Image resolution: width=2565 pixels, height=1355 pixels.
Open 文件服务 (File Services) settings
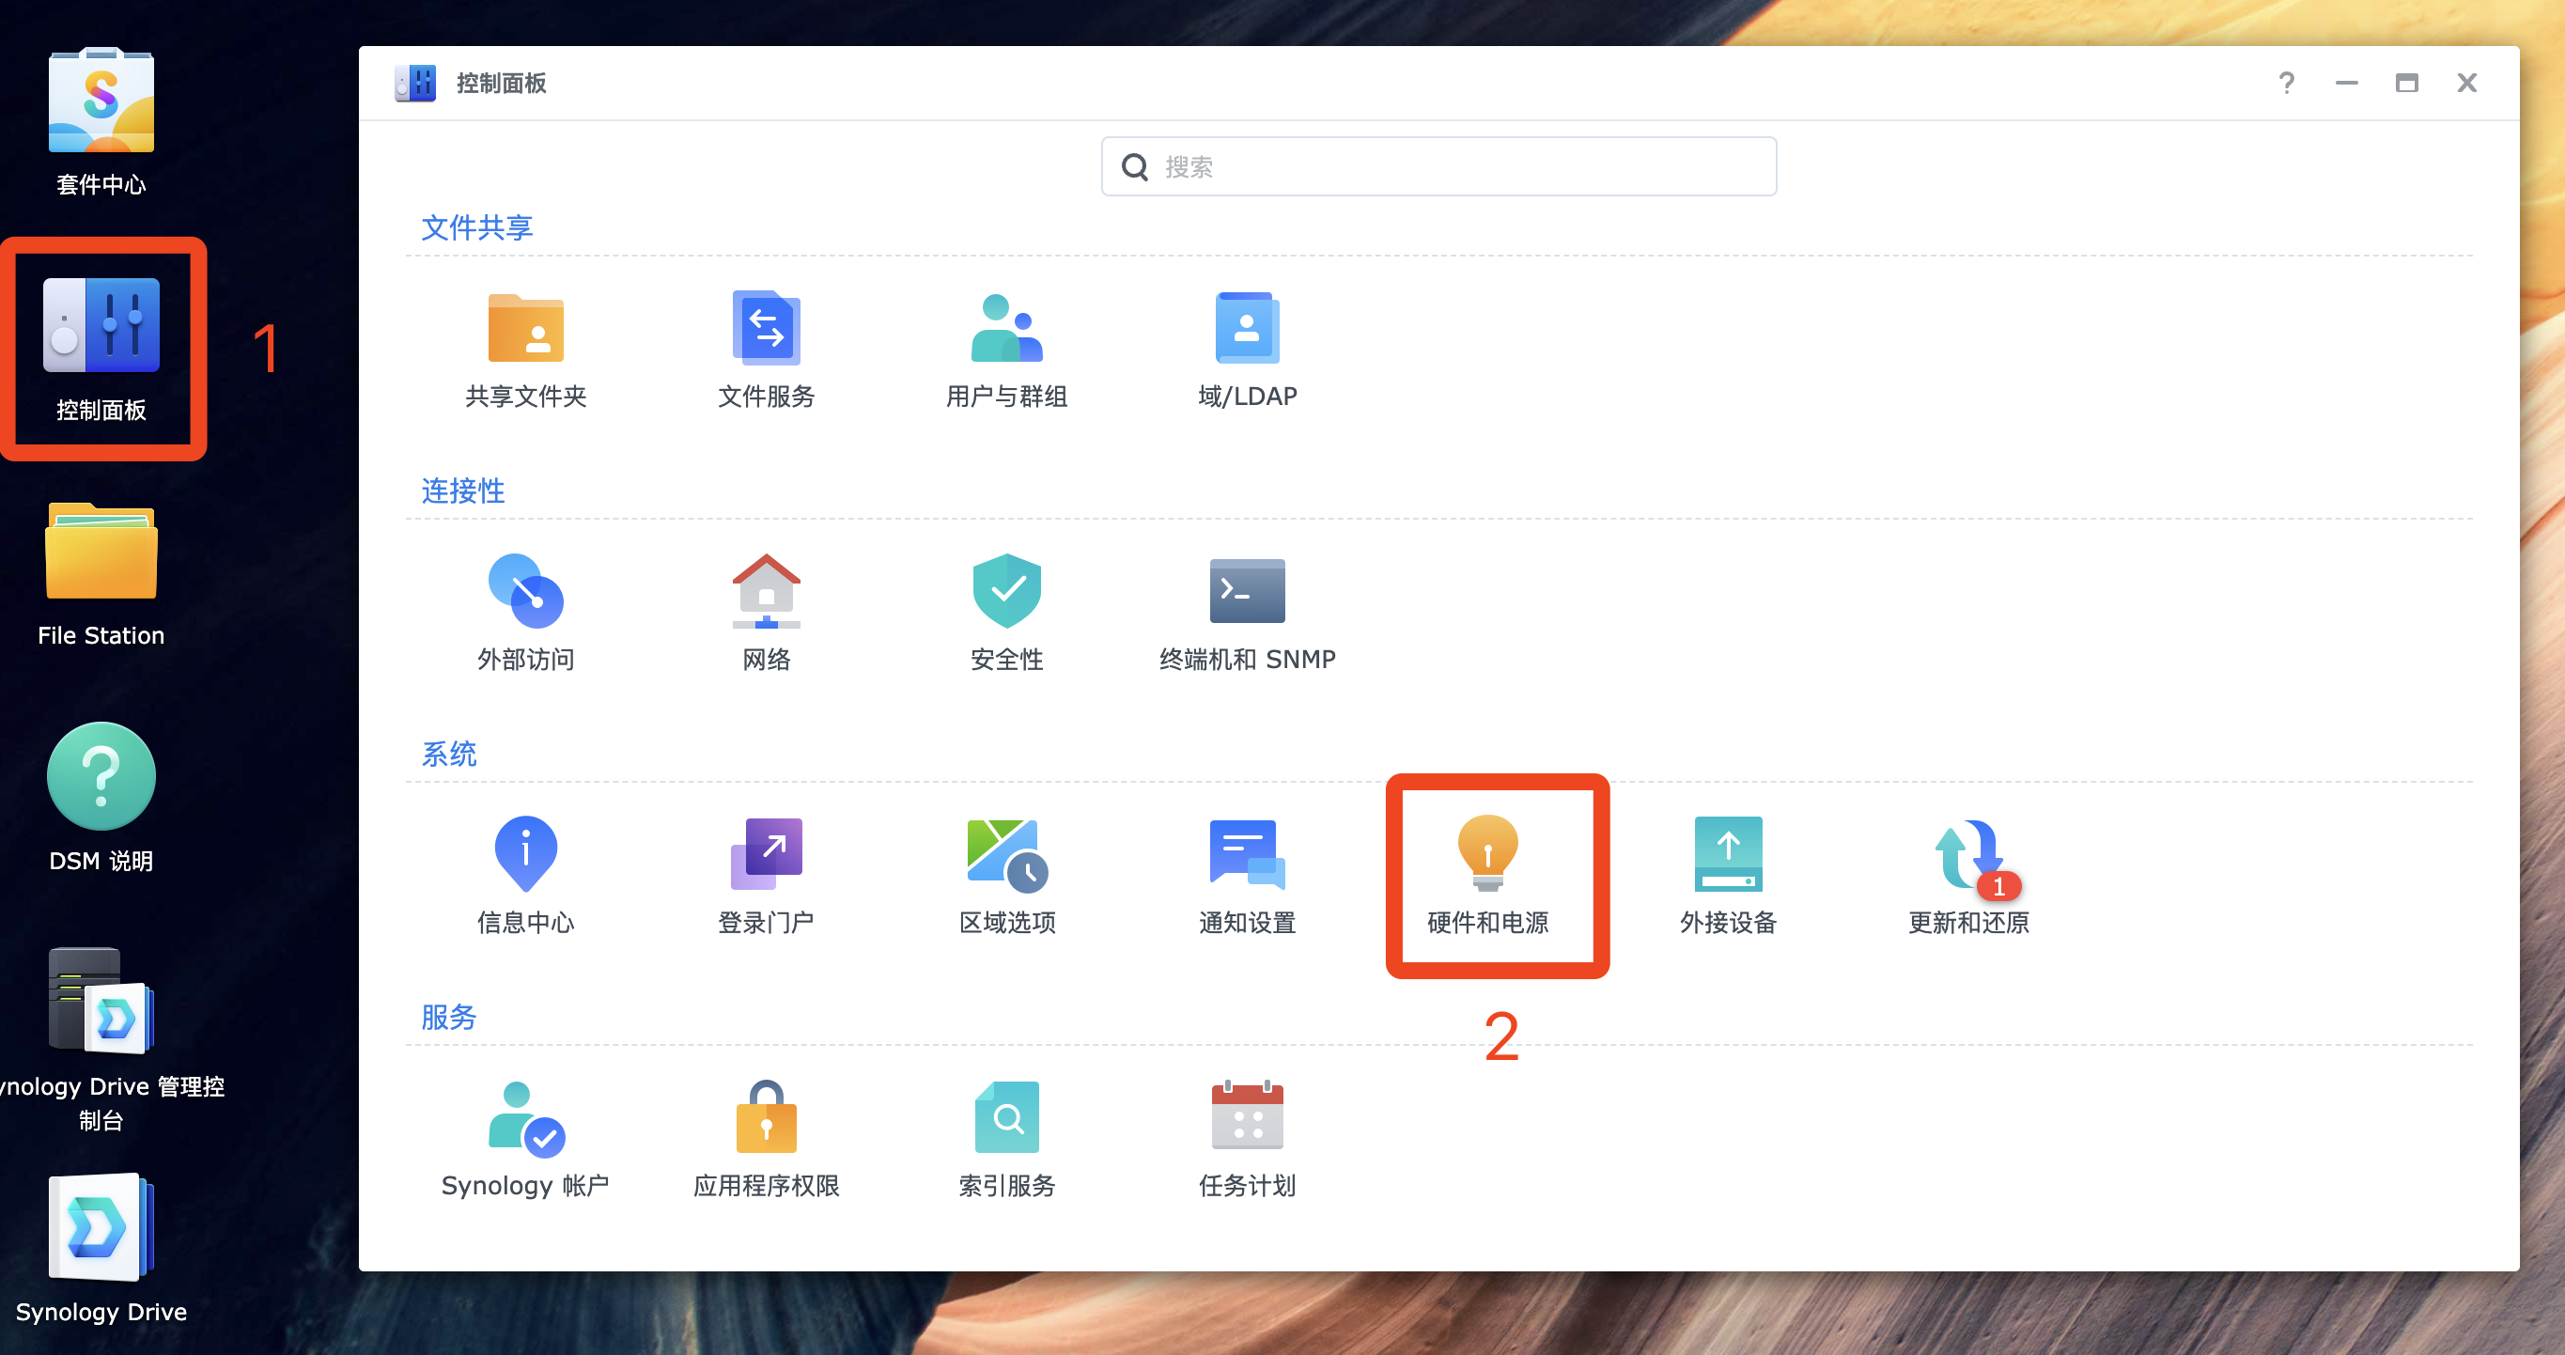click(x=766, y=349)
